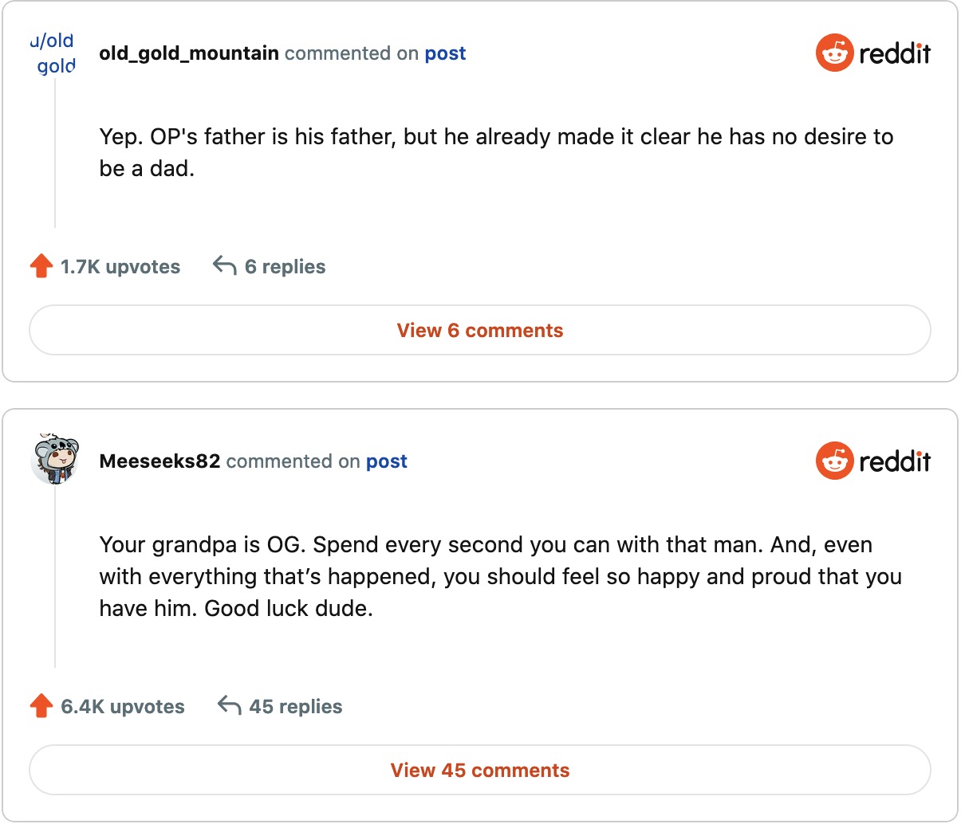Click the "1.7K upvotes" label
The width and height of the screenshot is (965, 824).
click(120, 267)
